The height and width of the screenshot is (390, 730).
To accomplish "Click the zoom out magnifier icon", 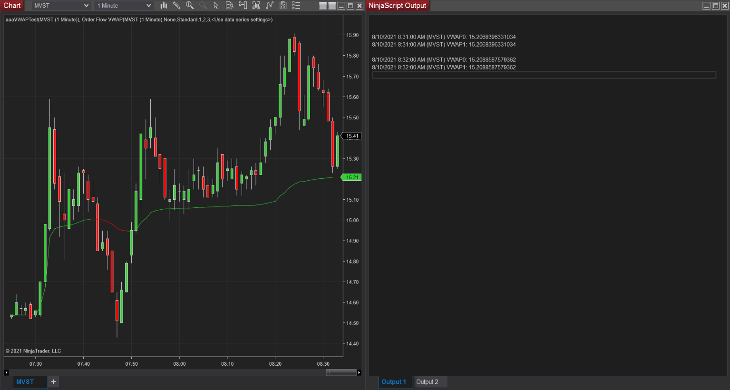I will (x=203, y=6).
